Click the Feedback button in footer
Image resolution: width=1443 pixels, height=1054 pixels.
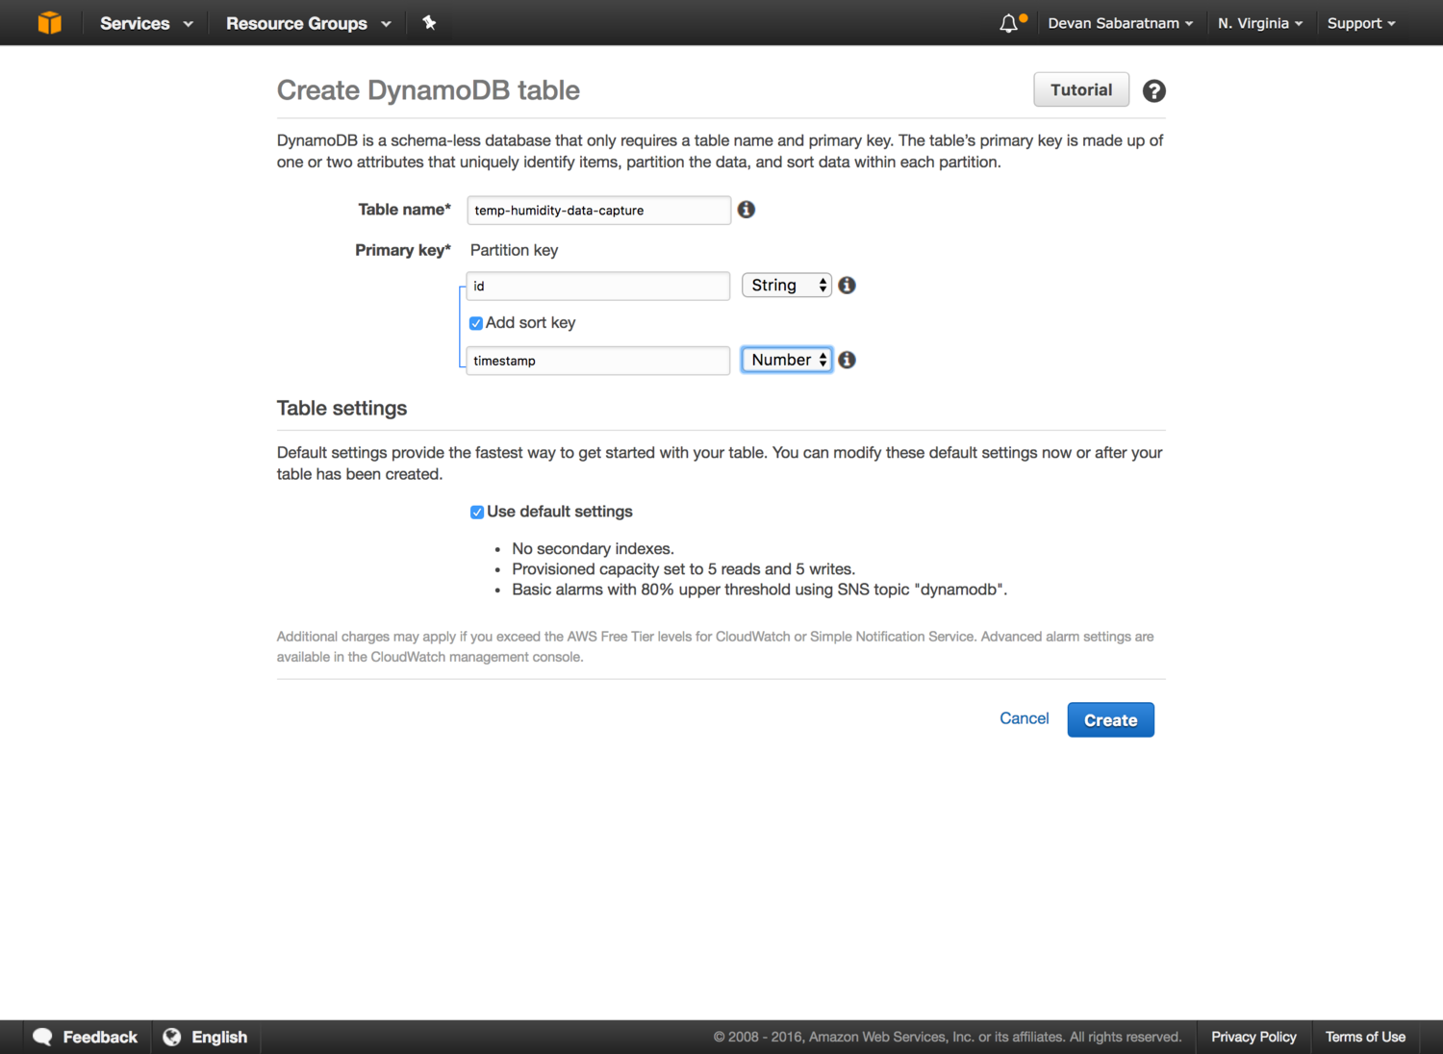(86, 1037)
